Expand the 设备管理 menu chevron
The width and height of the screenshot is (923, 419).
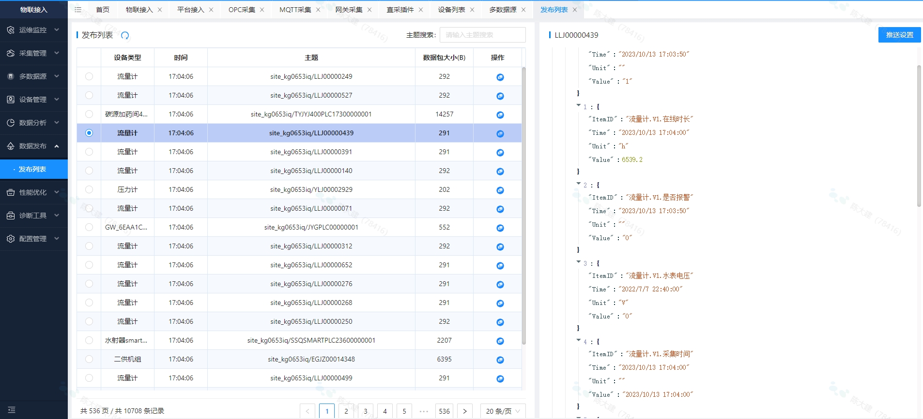click(x=57, y=99)
